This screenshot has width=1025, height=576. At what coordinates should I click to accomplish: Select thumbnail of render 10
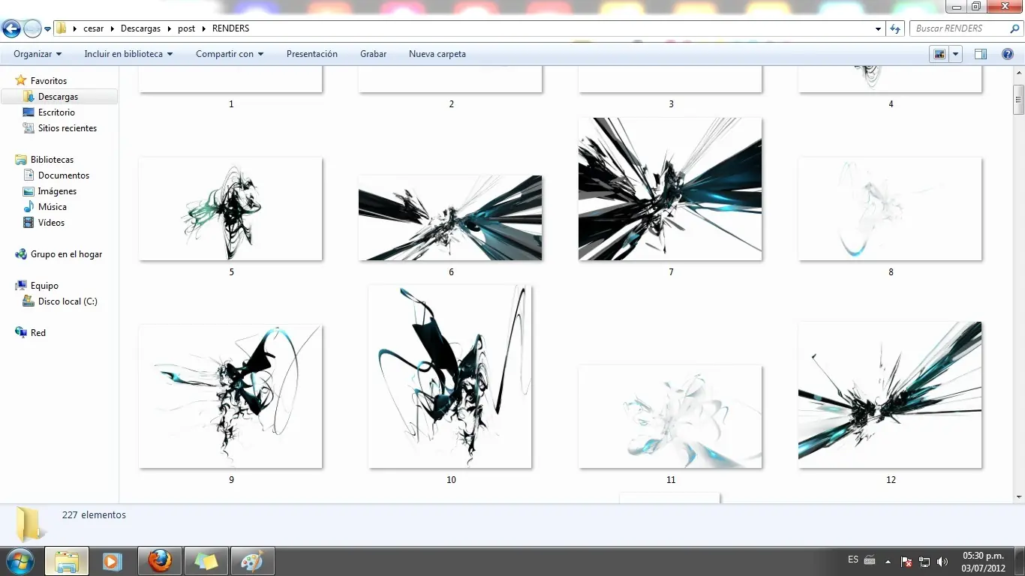tap(449, 376)
